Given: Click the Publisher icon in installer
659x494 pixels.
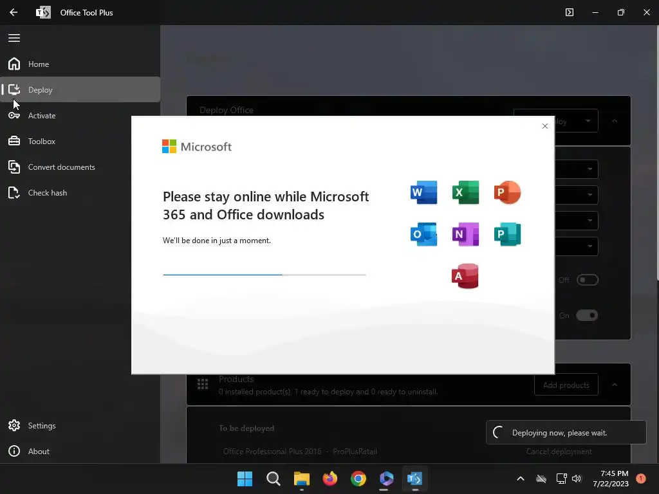Looking at the screenshot, I should coord(507,234).
